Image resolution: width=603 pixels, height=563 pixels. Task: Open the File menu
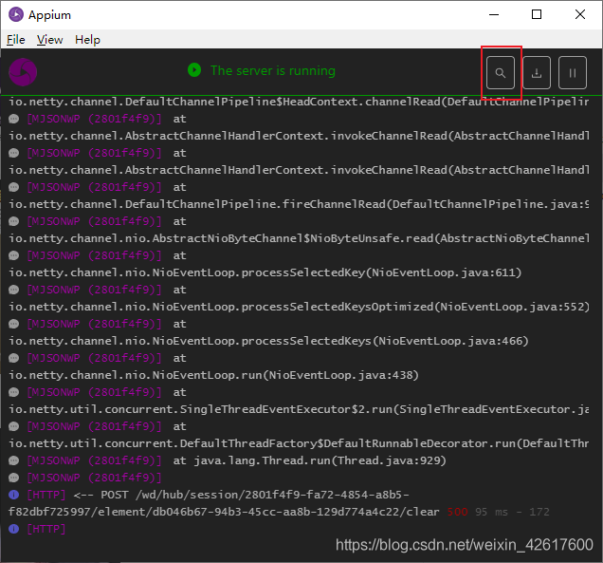click(16, 40)
